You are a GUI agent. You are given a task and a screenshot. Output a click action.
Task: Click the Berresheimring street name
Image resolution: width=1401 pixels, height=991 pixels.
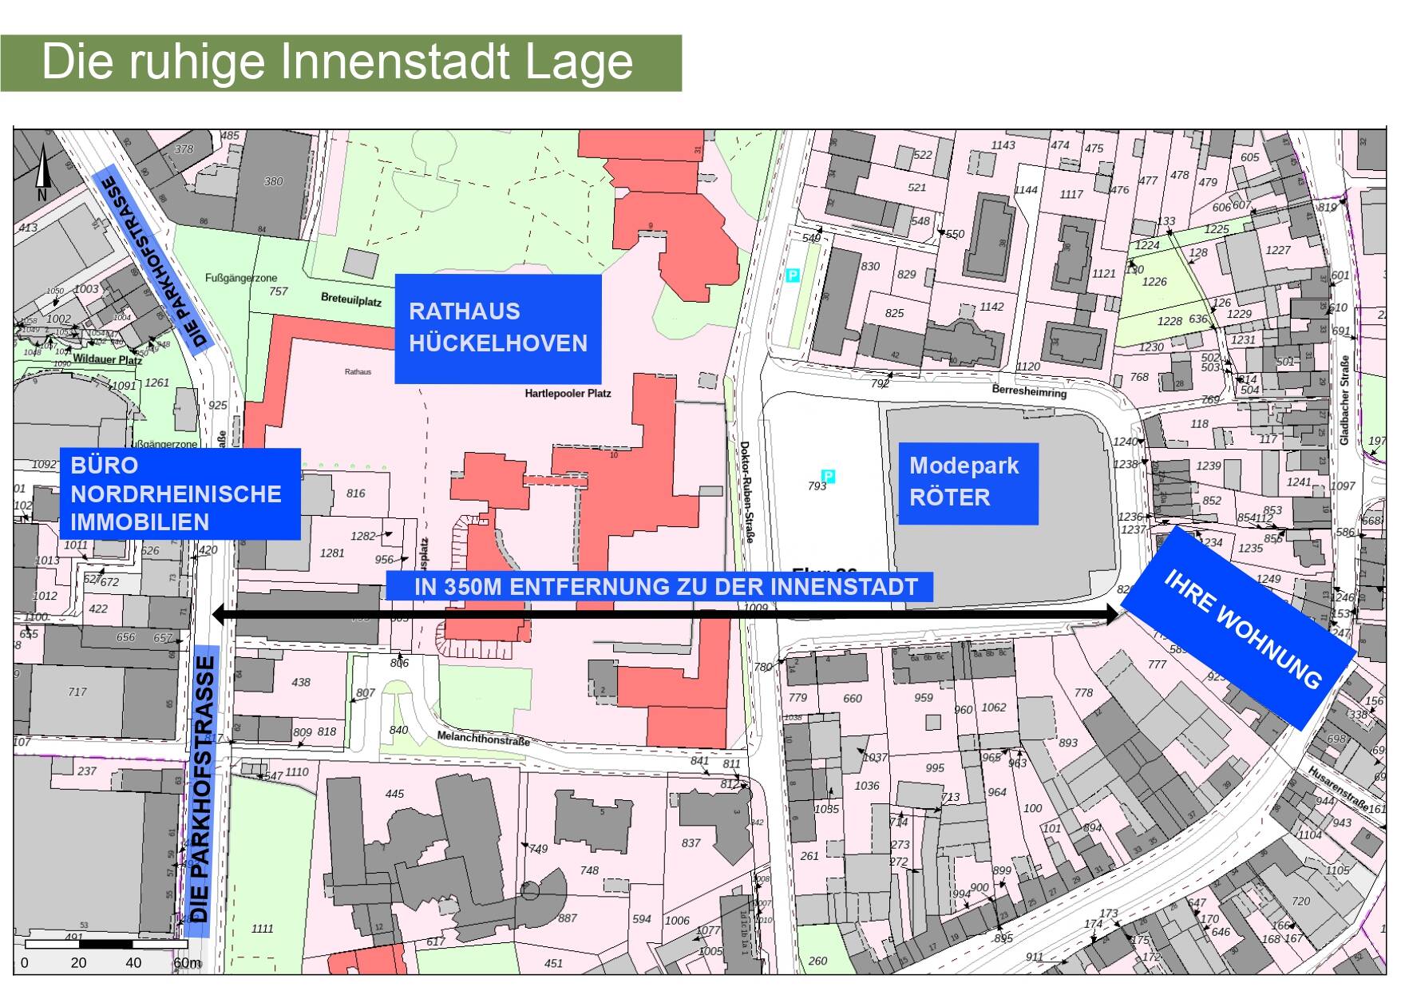click(x=1028, y=390)
